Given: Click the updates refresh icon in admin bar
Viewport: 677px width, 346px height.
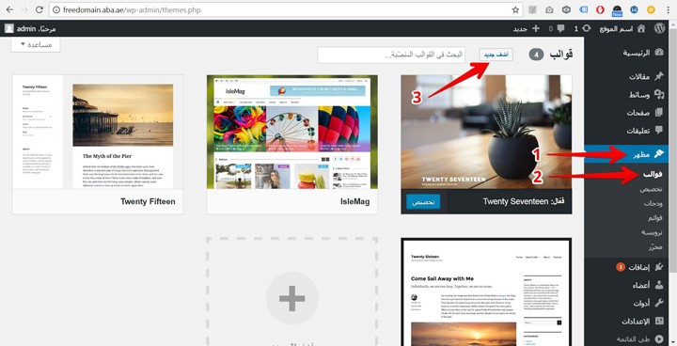Looking at the screenshot, I should coord(587,28).
